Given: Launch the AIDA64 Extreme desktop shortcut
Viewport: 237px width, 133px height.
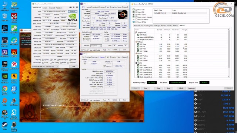Looking at the screenshot, I should pos(14,18).
